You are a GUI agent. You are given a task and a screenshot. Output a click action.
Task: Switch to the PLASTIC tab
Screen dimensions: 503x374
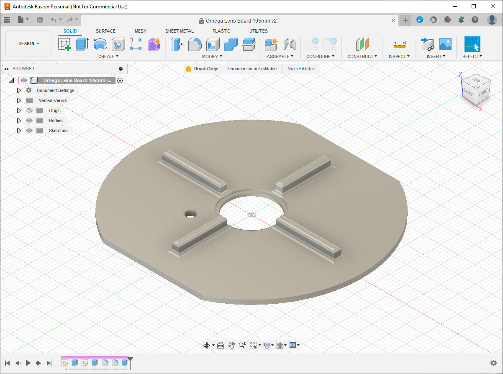pyautogui.click(x=221, y=31)
